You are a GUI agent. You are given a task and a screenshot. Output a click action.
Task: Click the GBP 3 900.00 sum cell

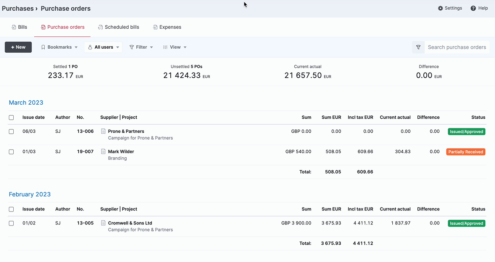tap(296, 223)
